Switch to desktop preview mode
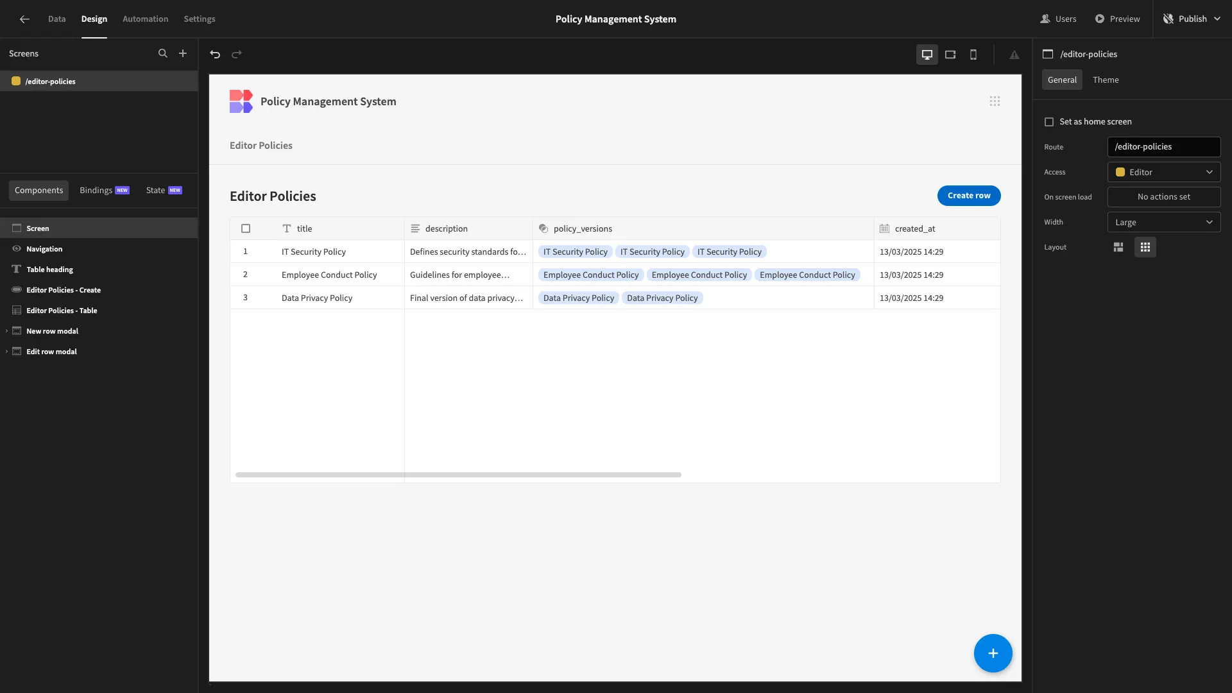 pos(927,55)
